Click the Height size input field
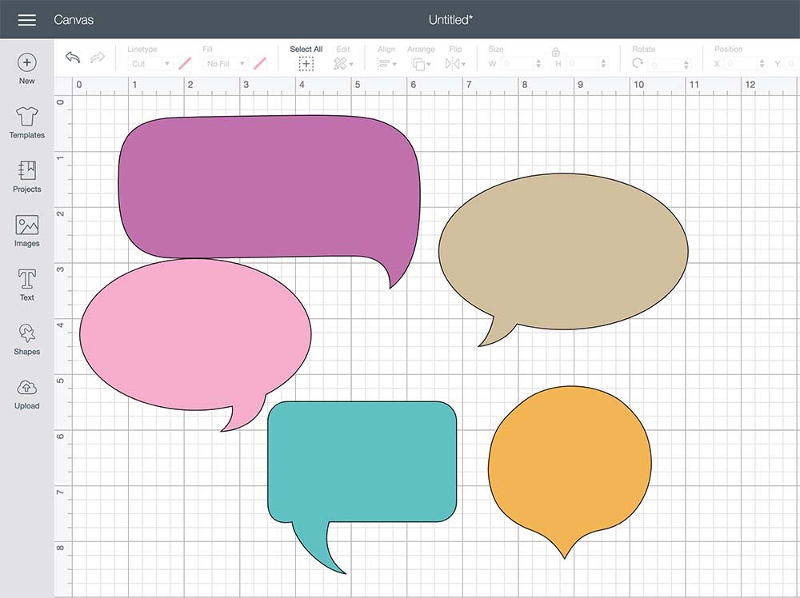The height and width of the screenshot is (598, 800). coord(582,64)
